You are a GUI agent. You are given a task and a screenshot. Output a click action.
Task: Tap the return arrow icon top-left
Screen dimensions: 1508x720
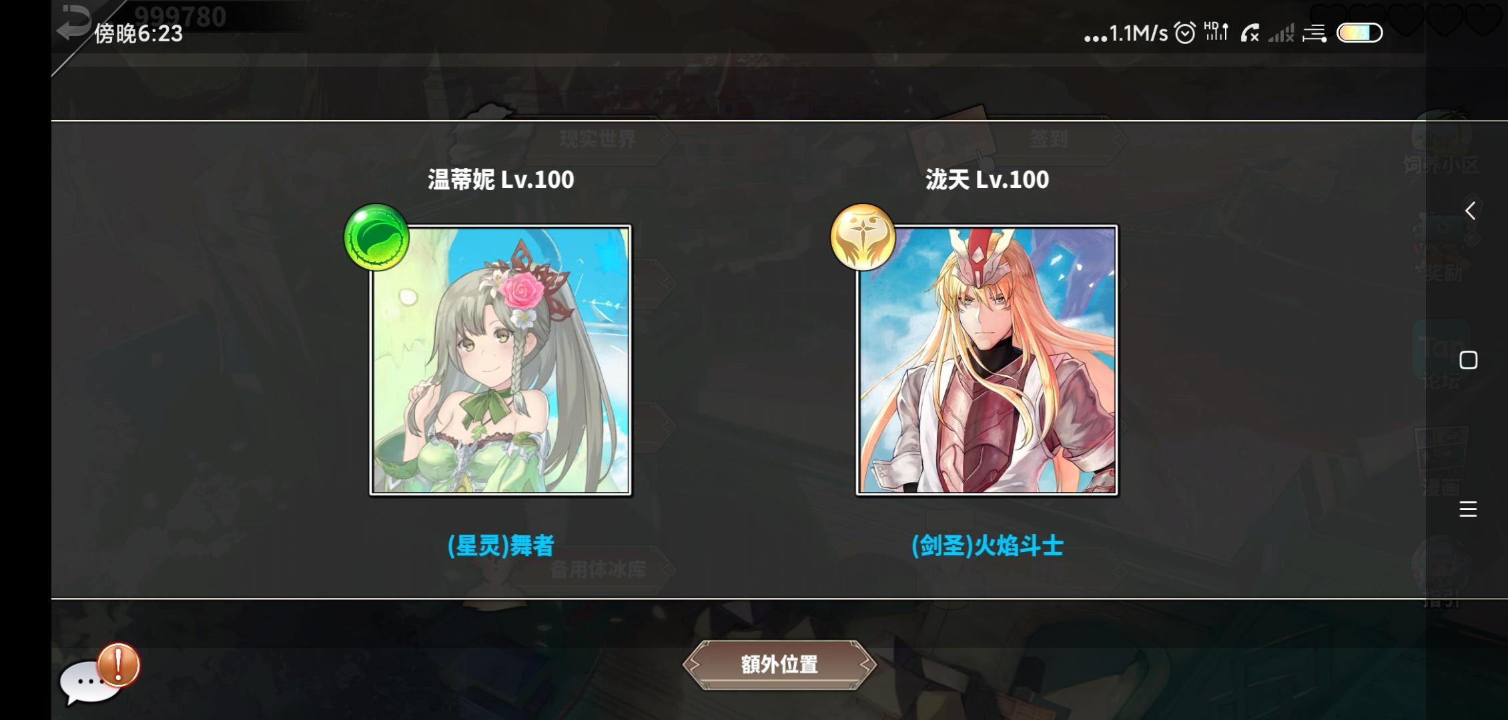tap(73, 22)
